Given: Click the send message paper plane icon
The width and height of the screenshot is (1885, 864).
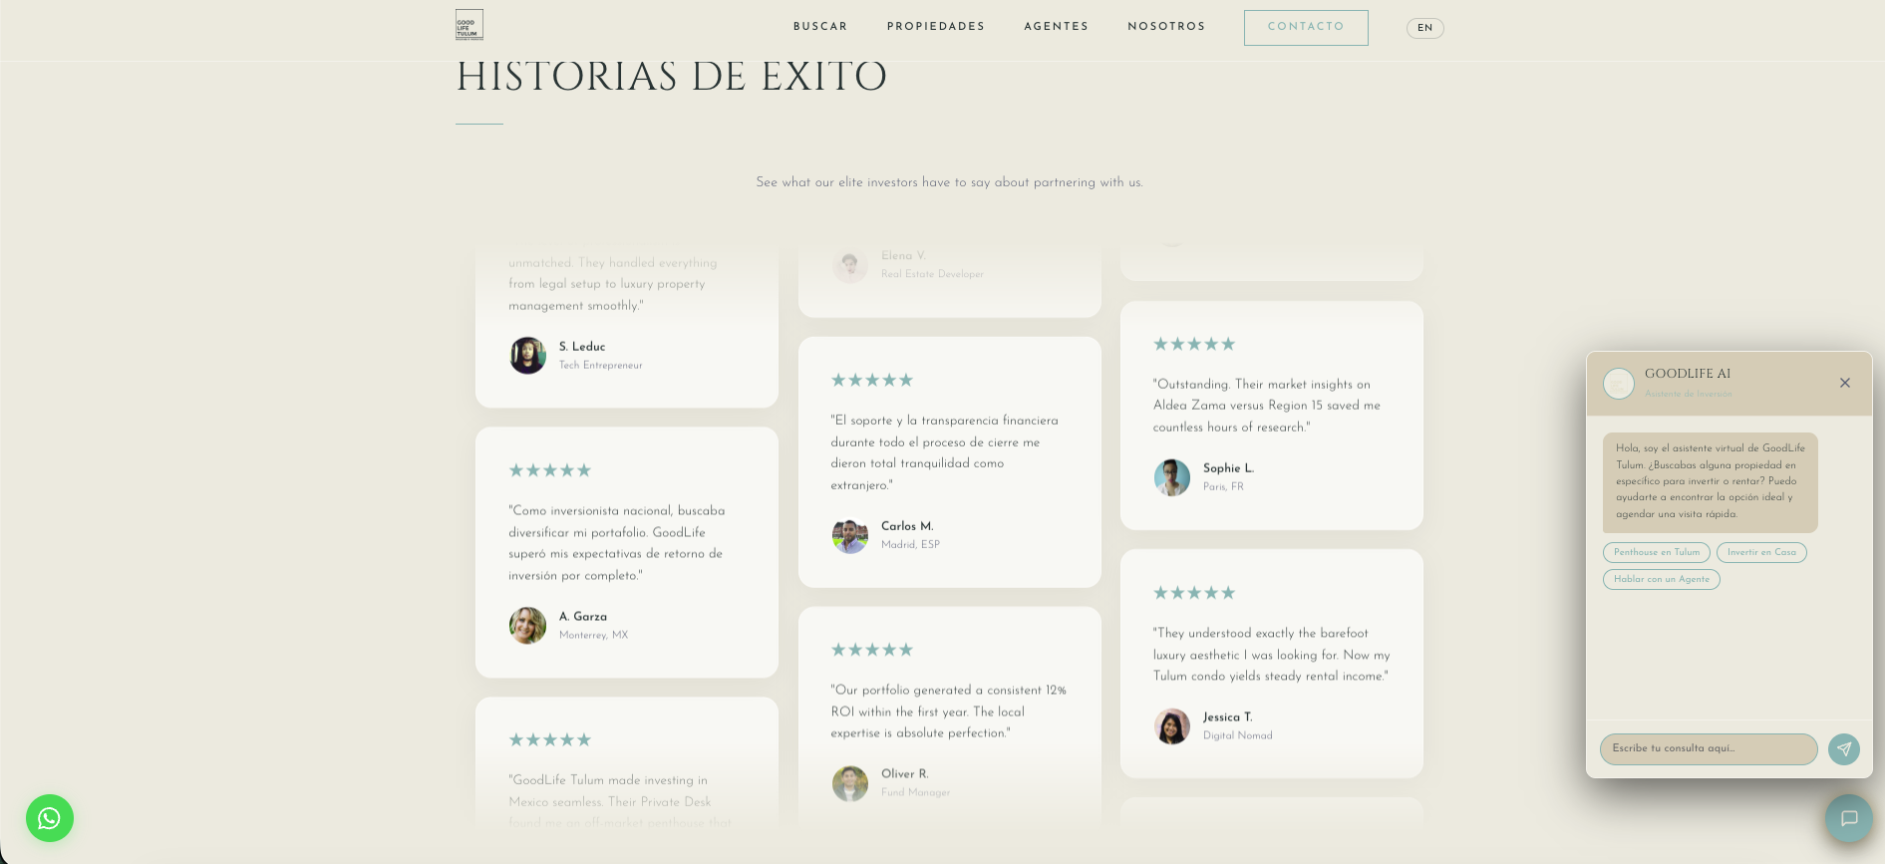Looking at the screenshot, I should pyautogui.click(x=1843, y=749).
